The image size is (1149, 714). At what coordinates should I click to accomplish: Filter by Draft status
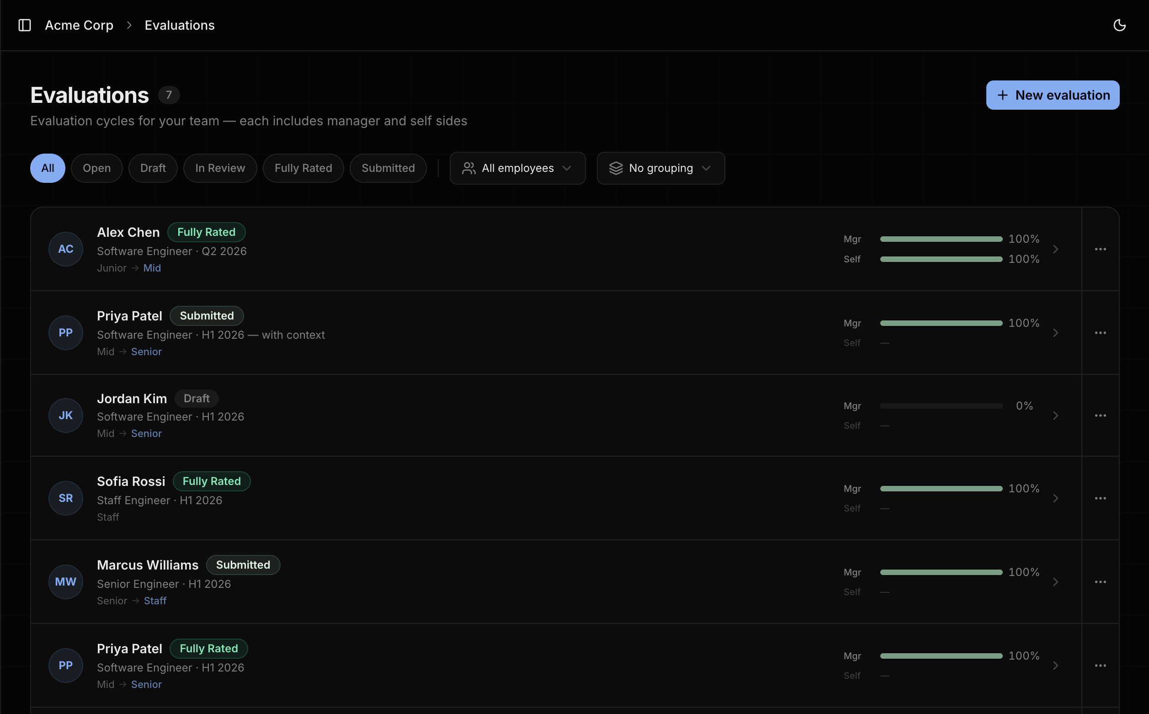click(153, 168)
